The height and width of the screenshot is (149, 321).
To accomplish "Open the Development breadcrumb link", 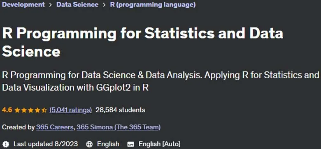I will coord(23,5).
